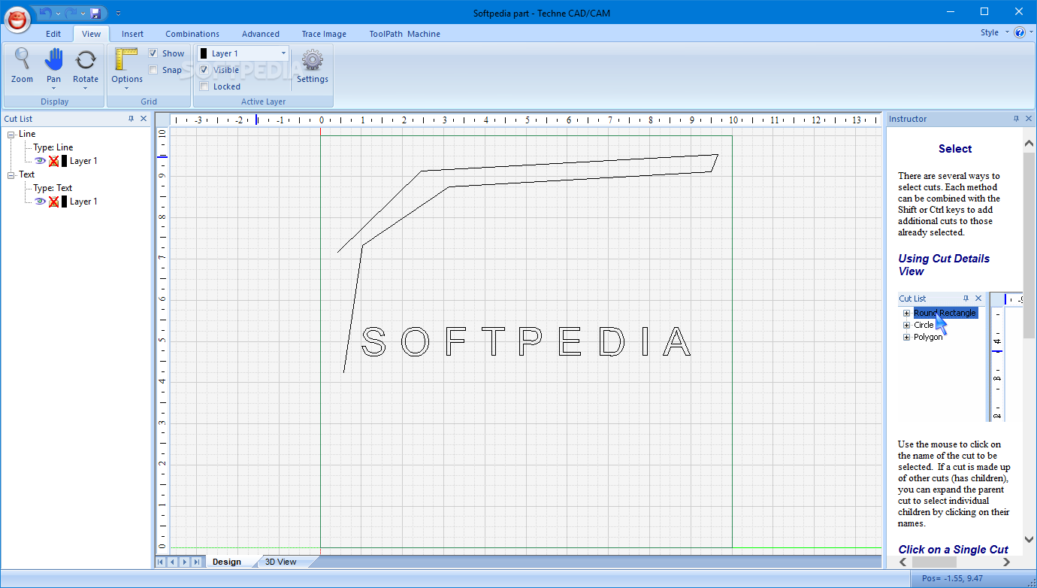The image size is (1037, 588).
Task: Collapse the Text node in Cut List
Action: (x=11, y=175)
